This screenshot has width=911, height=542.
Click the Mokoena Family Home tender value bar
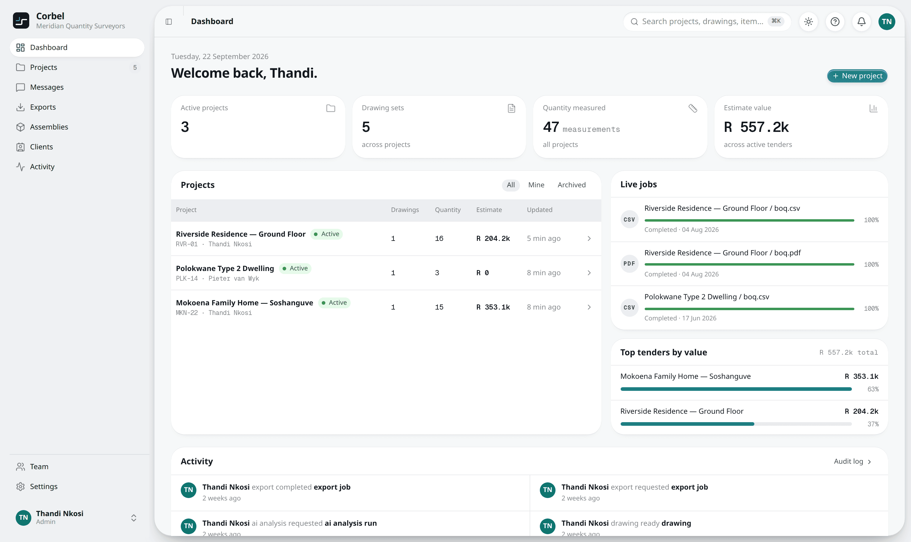[x=736, y=389]
